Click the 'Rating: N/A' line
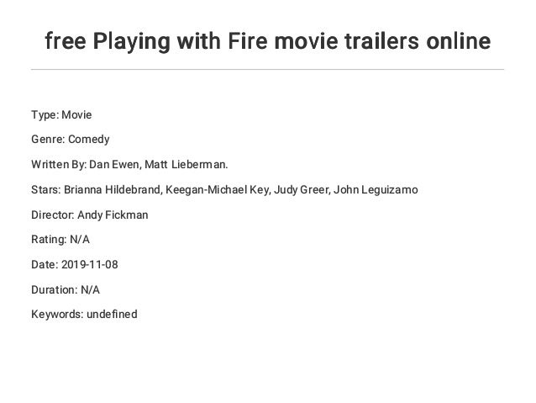 [60, 239]
